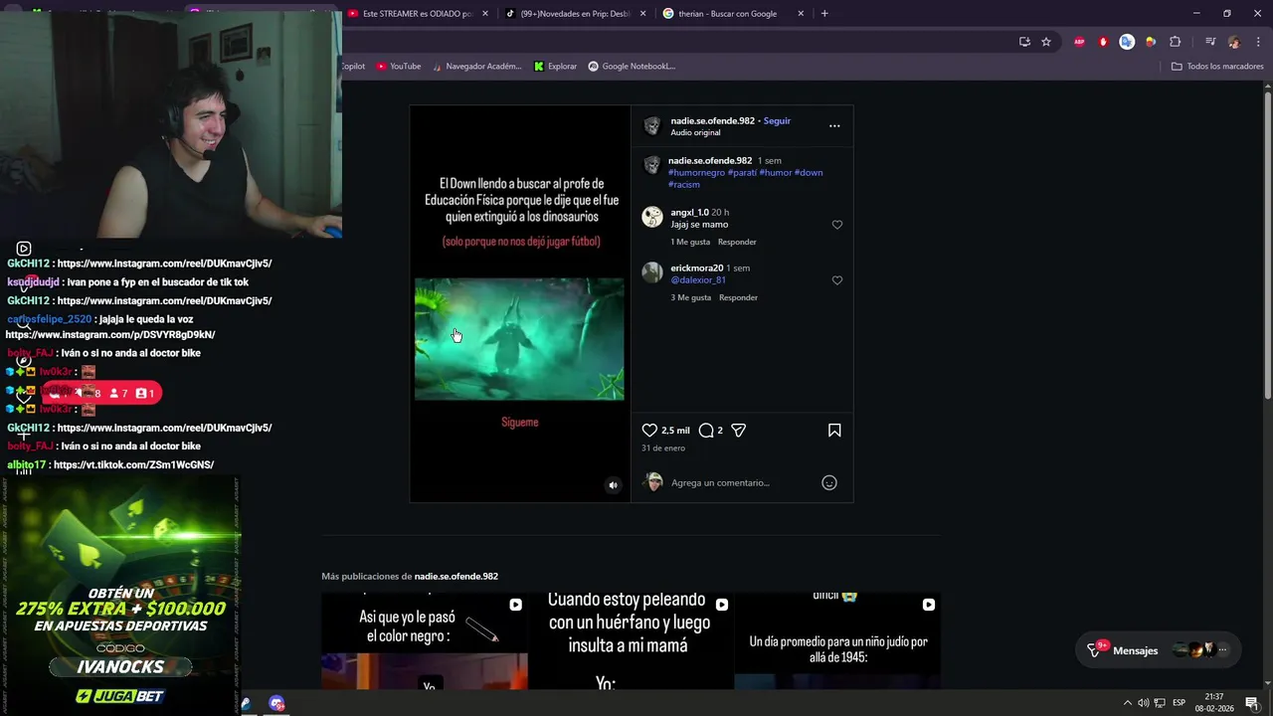Close the 'Este STREAMER es ODIADO' tab

click(x=485, y=14)
